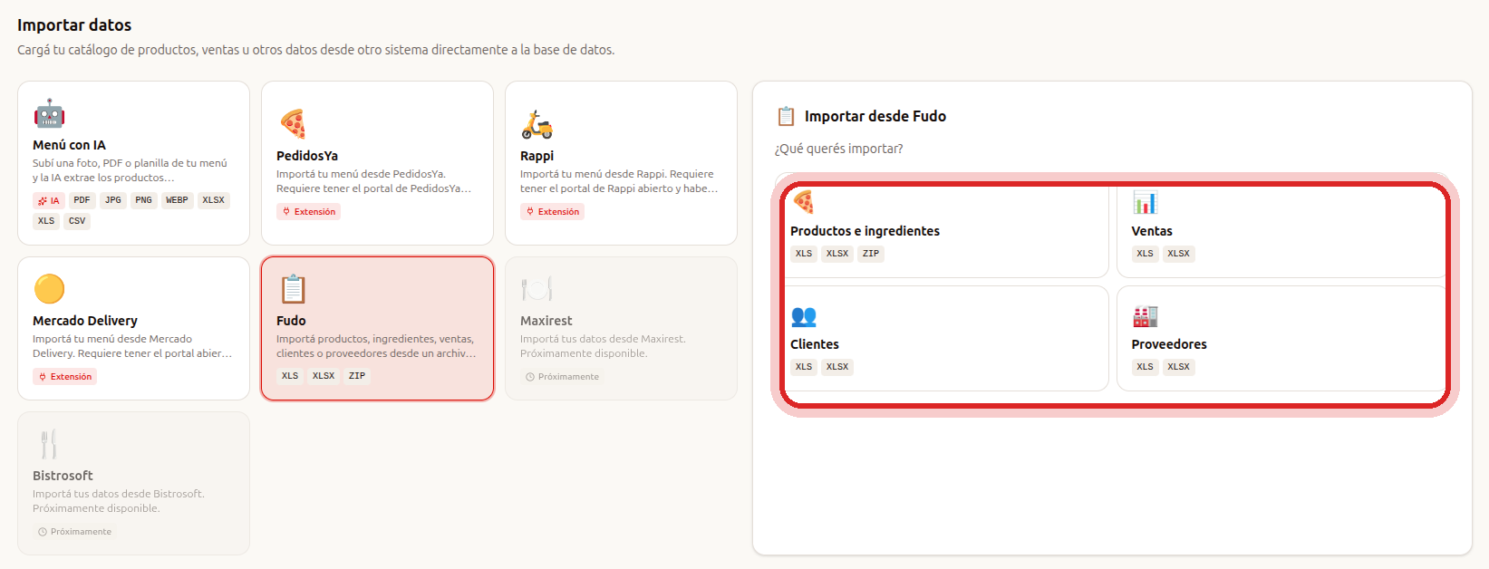Click the Extensión label on PedidosYa card
The image size is (1489, 569).
314,212
